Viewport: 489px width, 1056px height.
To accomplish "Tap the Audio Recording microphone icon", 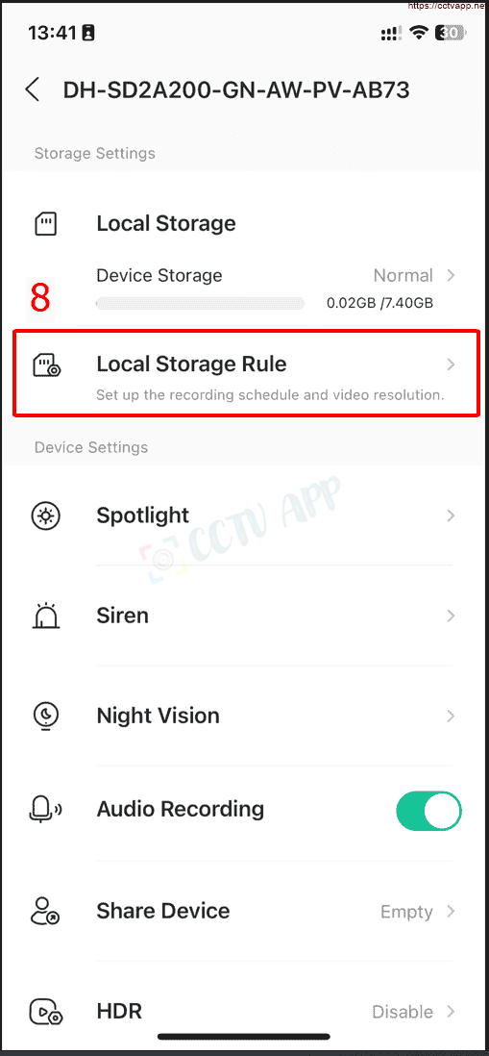I will tap(46, 809).
